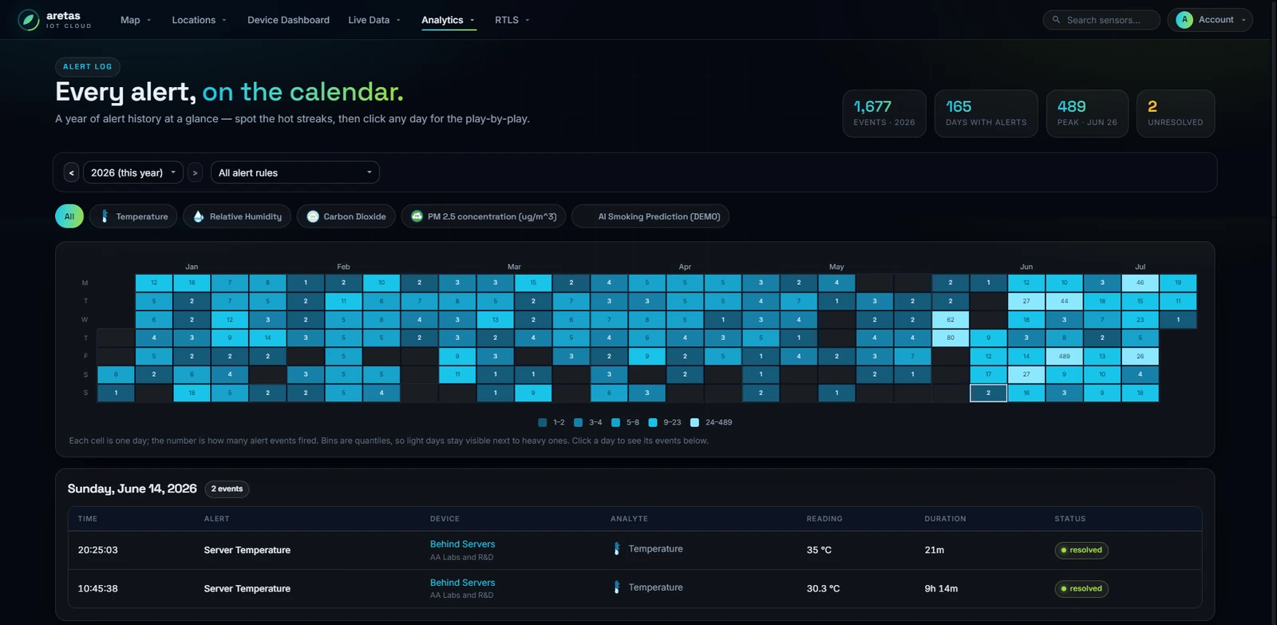Click the '9–23' legend color swatch

[x=653, y=422]
